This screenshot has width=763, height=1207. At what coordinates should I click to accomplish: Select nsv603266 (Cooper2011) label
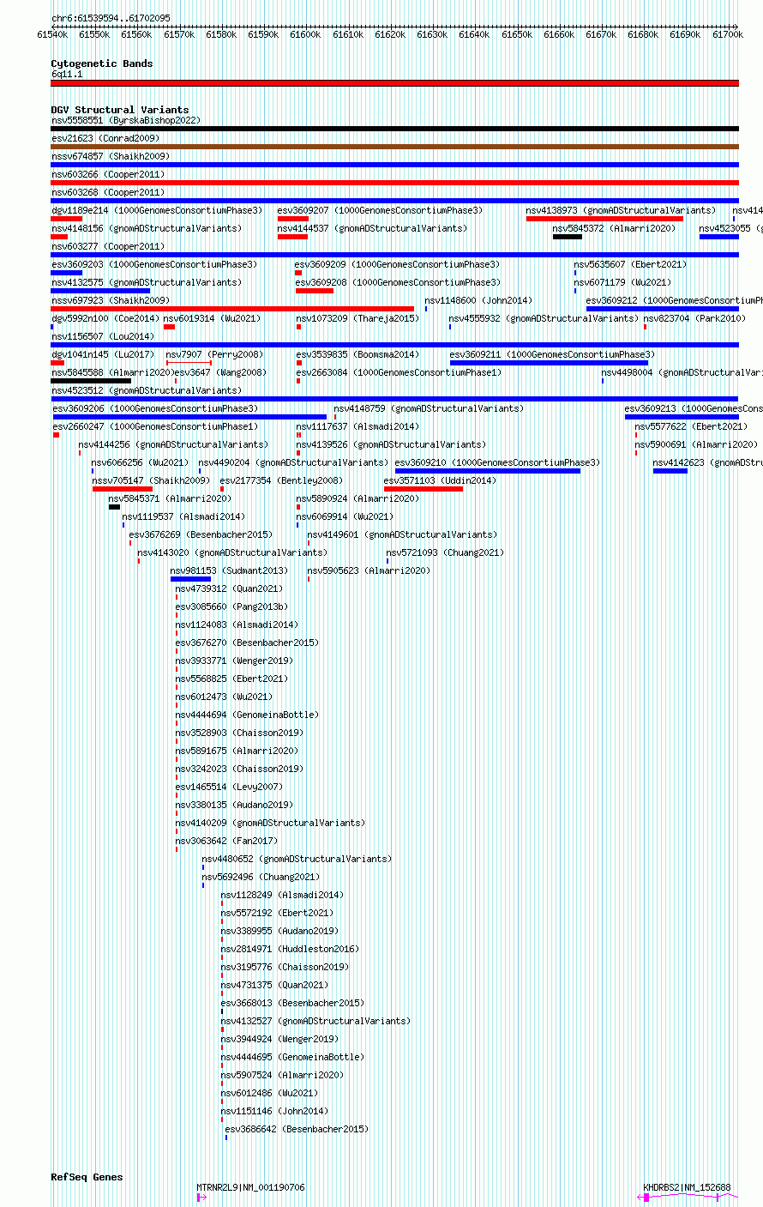(x=108, y=174)
